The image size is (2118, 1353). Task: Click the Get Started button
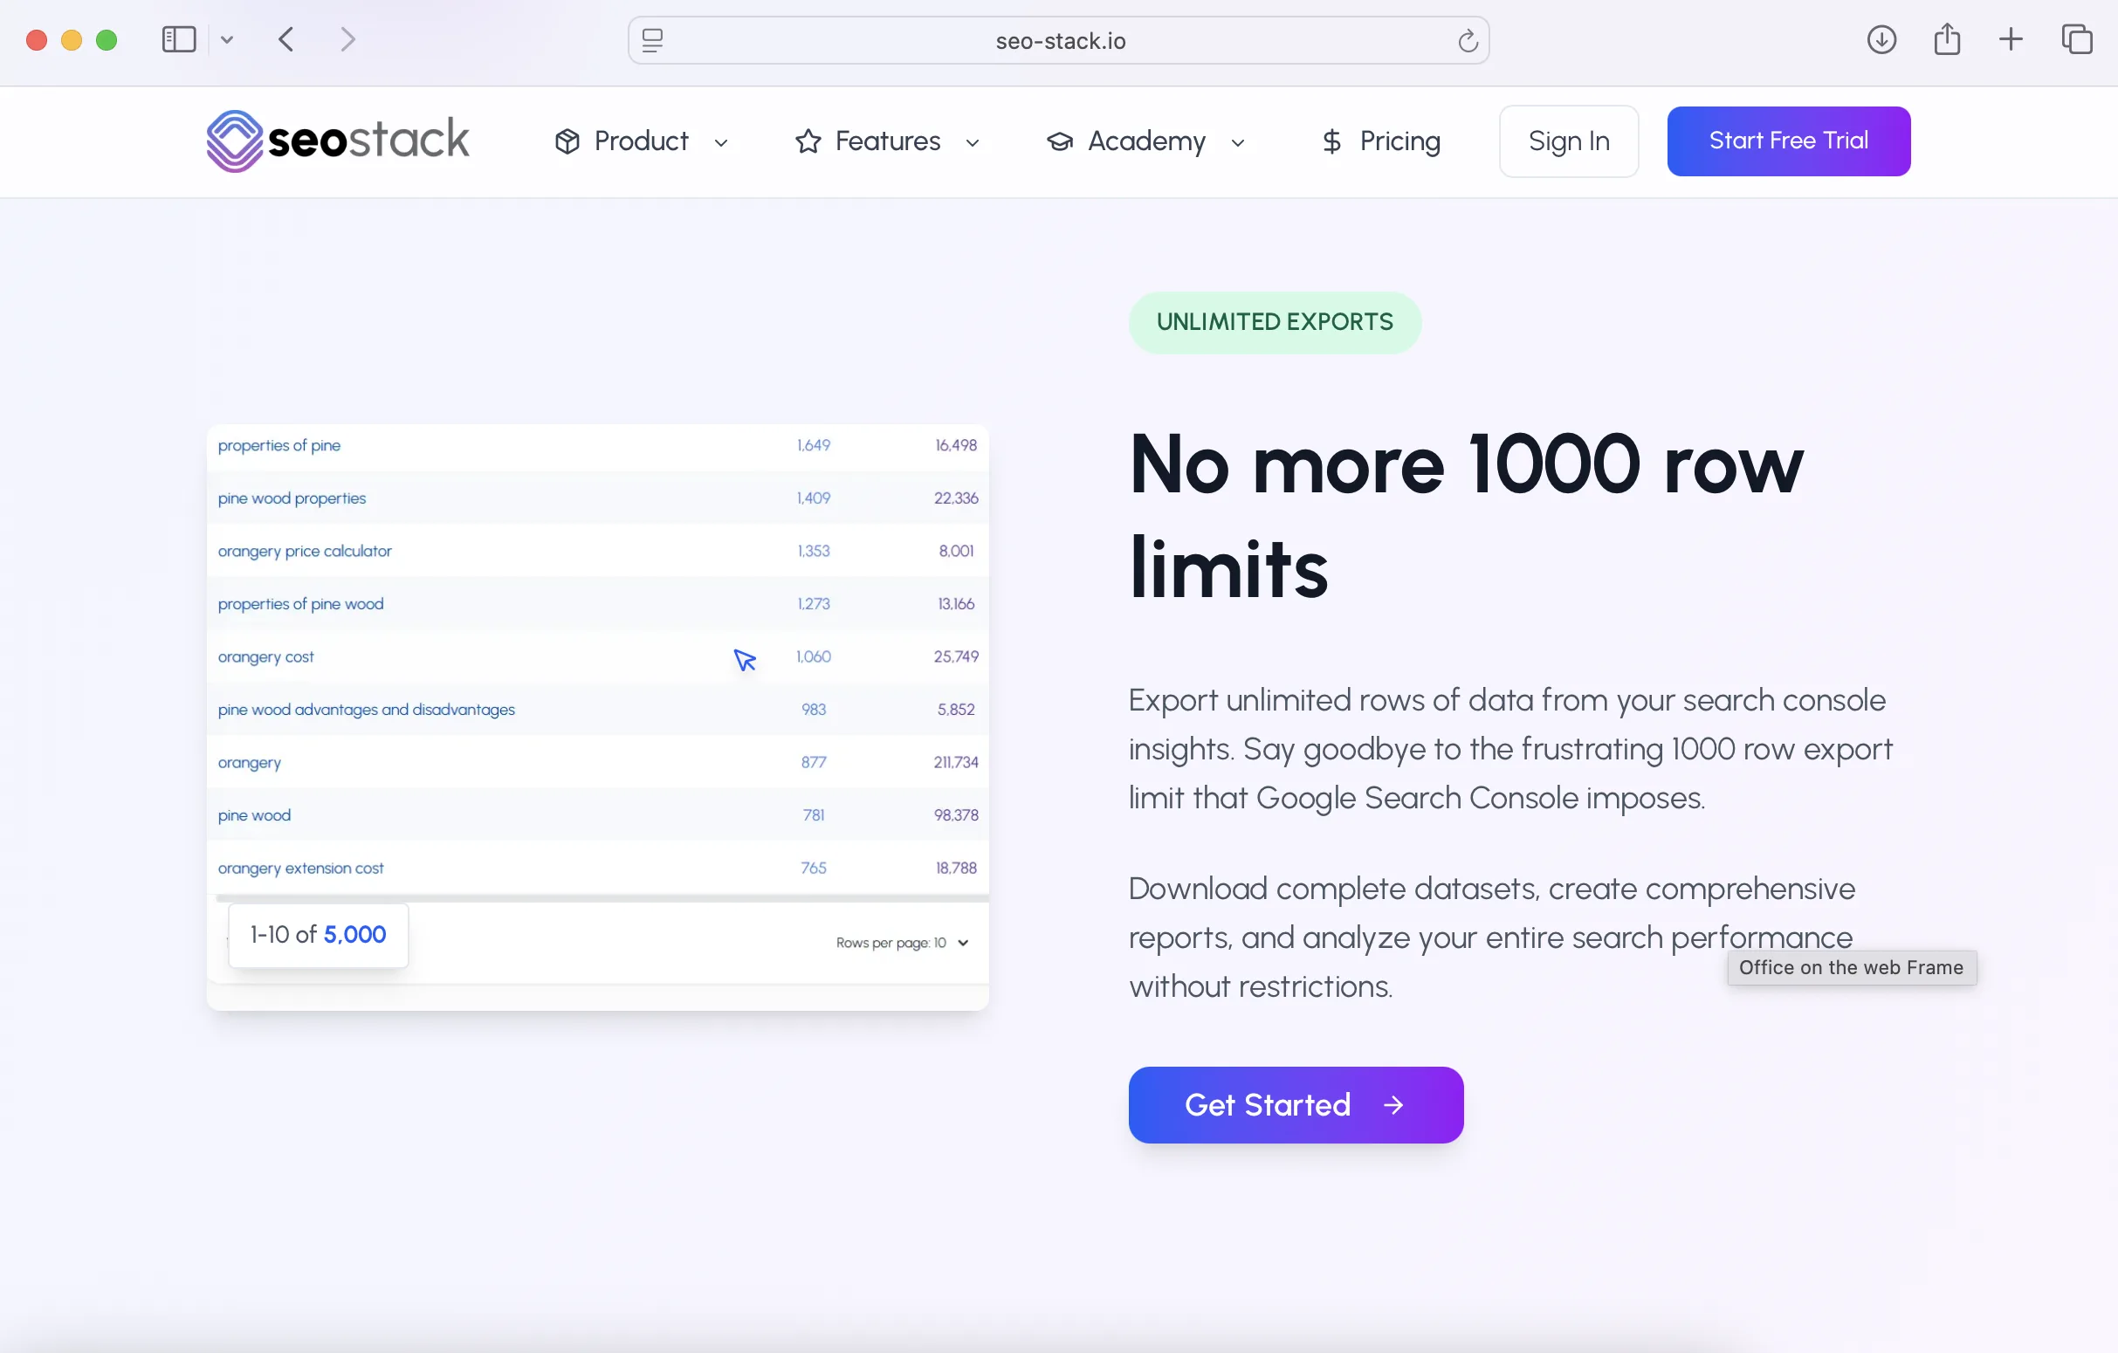(x=1296, y=1106)
